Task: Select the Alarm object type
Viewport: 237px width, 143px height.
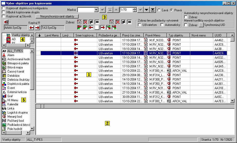Action: tap(11, 55)
